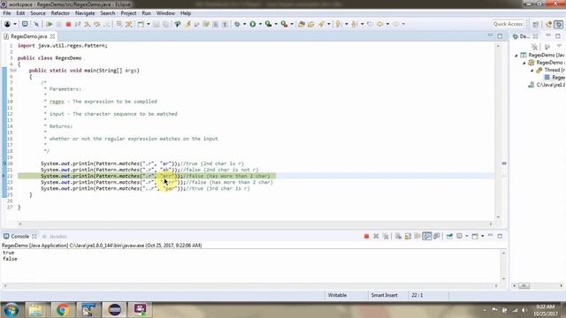Click the Skip All Breakpoints icon
The width and height of the screenshot is (566, 318).
[x=36, y=24]
